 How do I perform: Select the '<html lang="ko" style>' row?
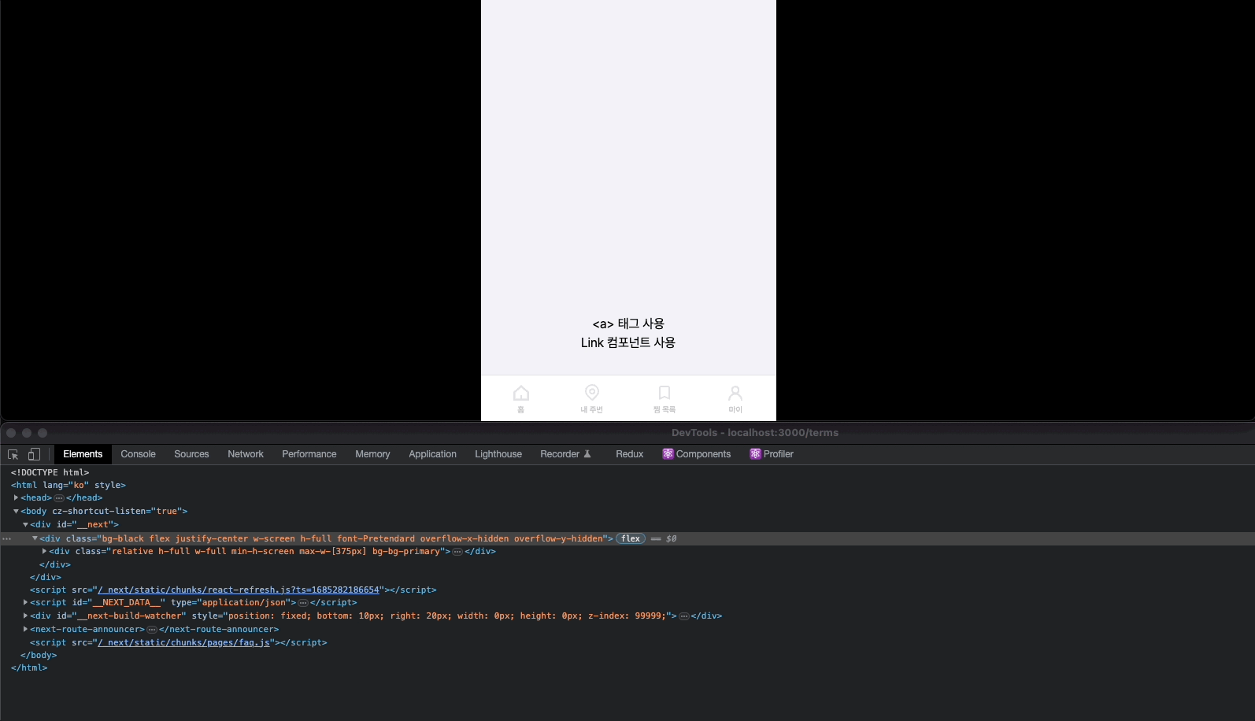[x=68, y=485]
